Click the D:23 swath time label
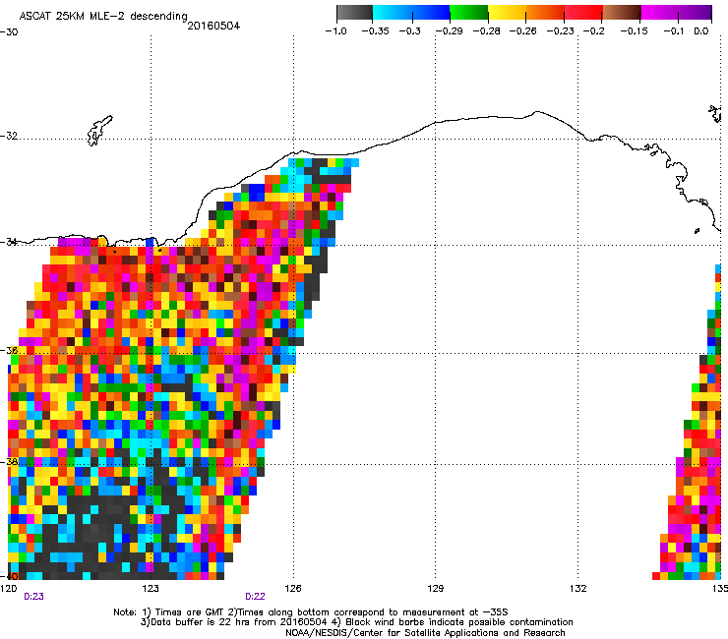 tap(33, 597)
